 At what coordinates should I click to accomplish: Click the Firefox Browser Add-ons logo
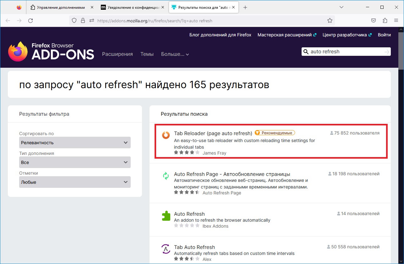pos(51,51)
